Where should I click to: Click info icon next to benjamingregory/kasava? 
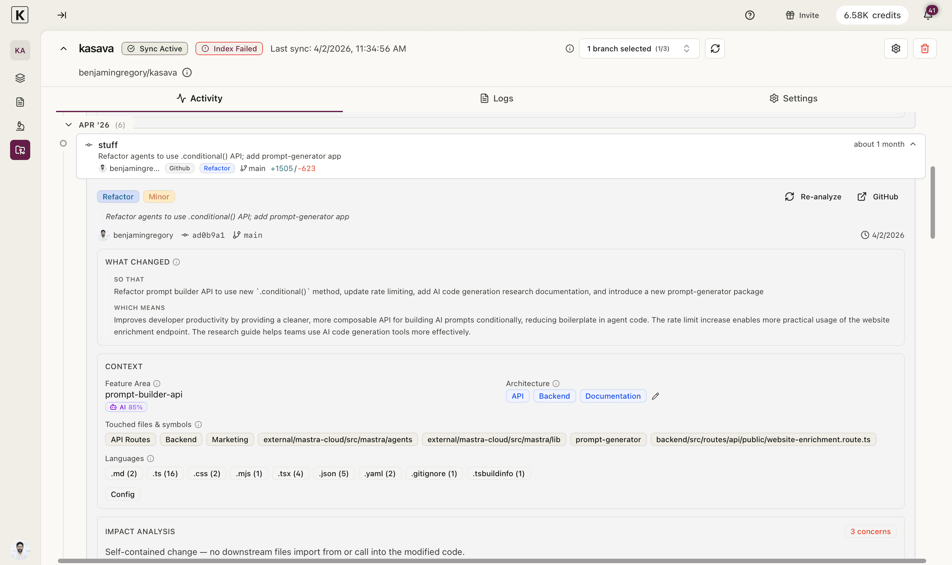coord(187,72)
